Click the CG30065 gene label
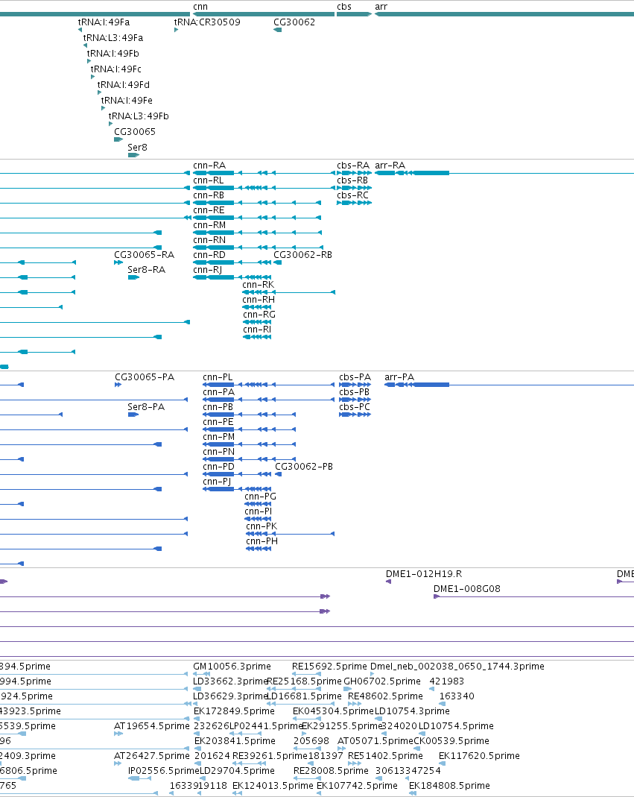Image resolution: width=634 pixels, height=797 pixels. [135, 132]
